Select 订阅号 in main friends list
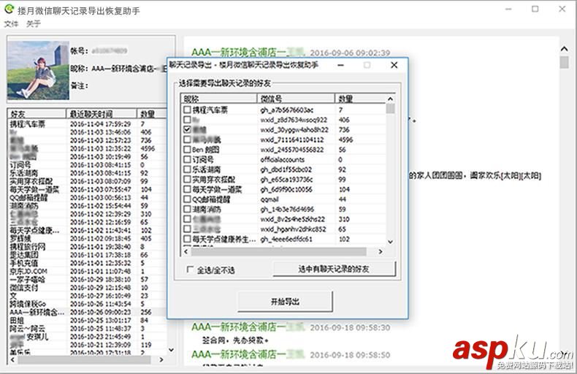577x374 pixels. [20, 165]
